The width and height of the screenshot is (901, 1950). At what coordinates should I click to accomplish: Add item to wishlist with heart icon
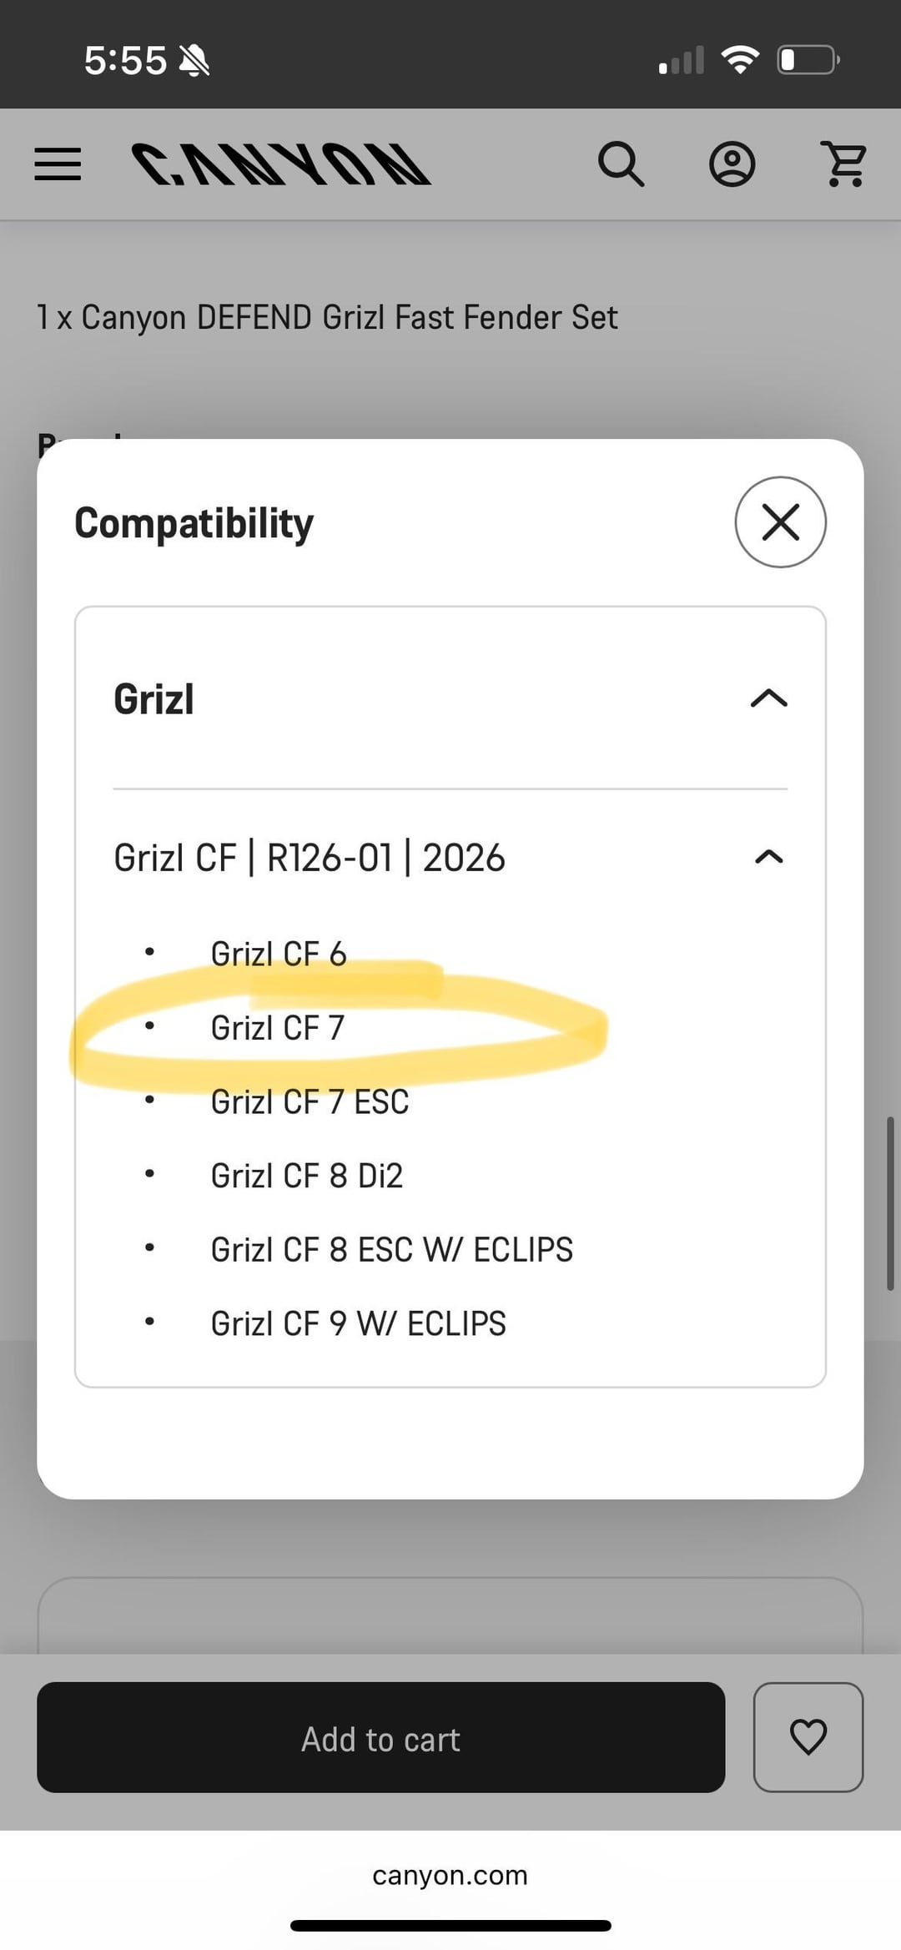coord(808,1736)
